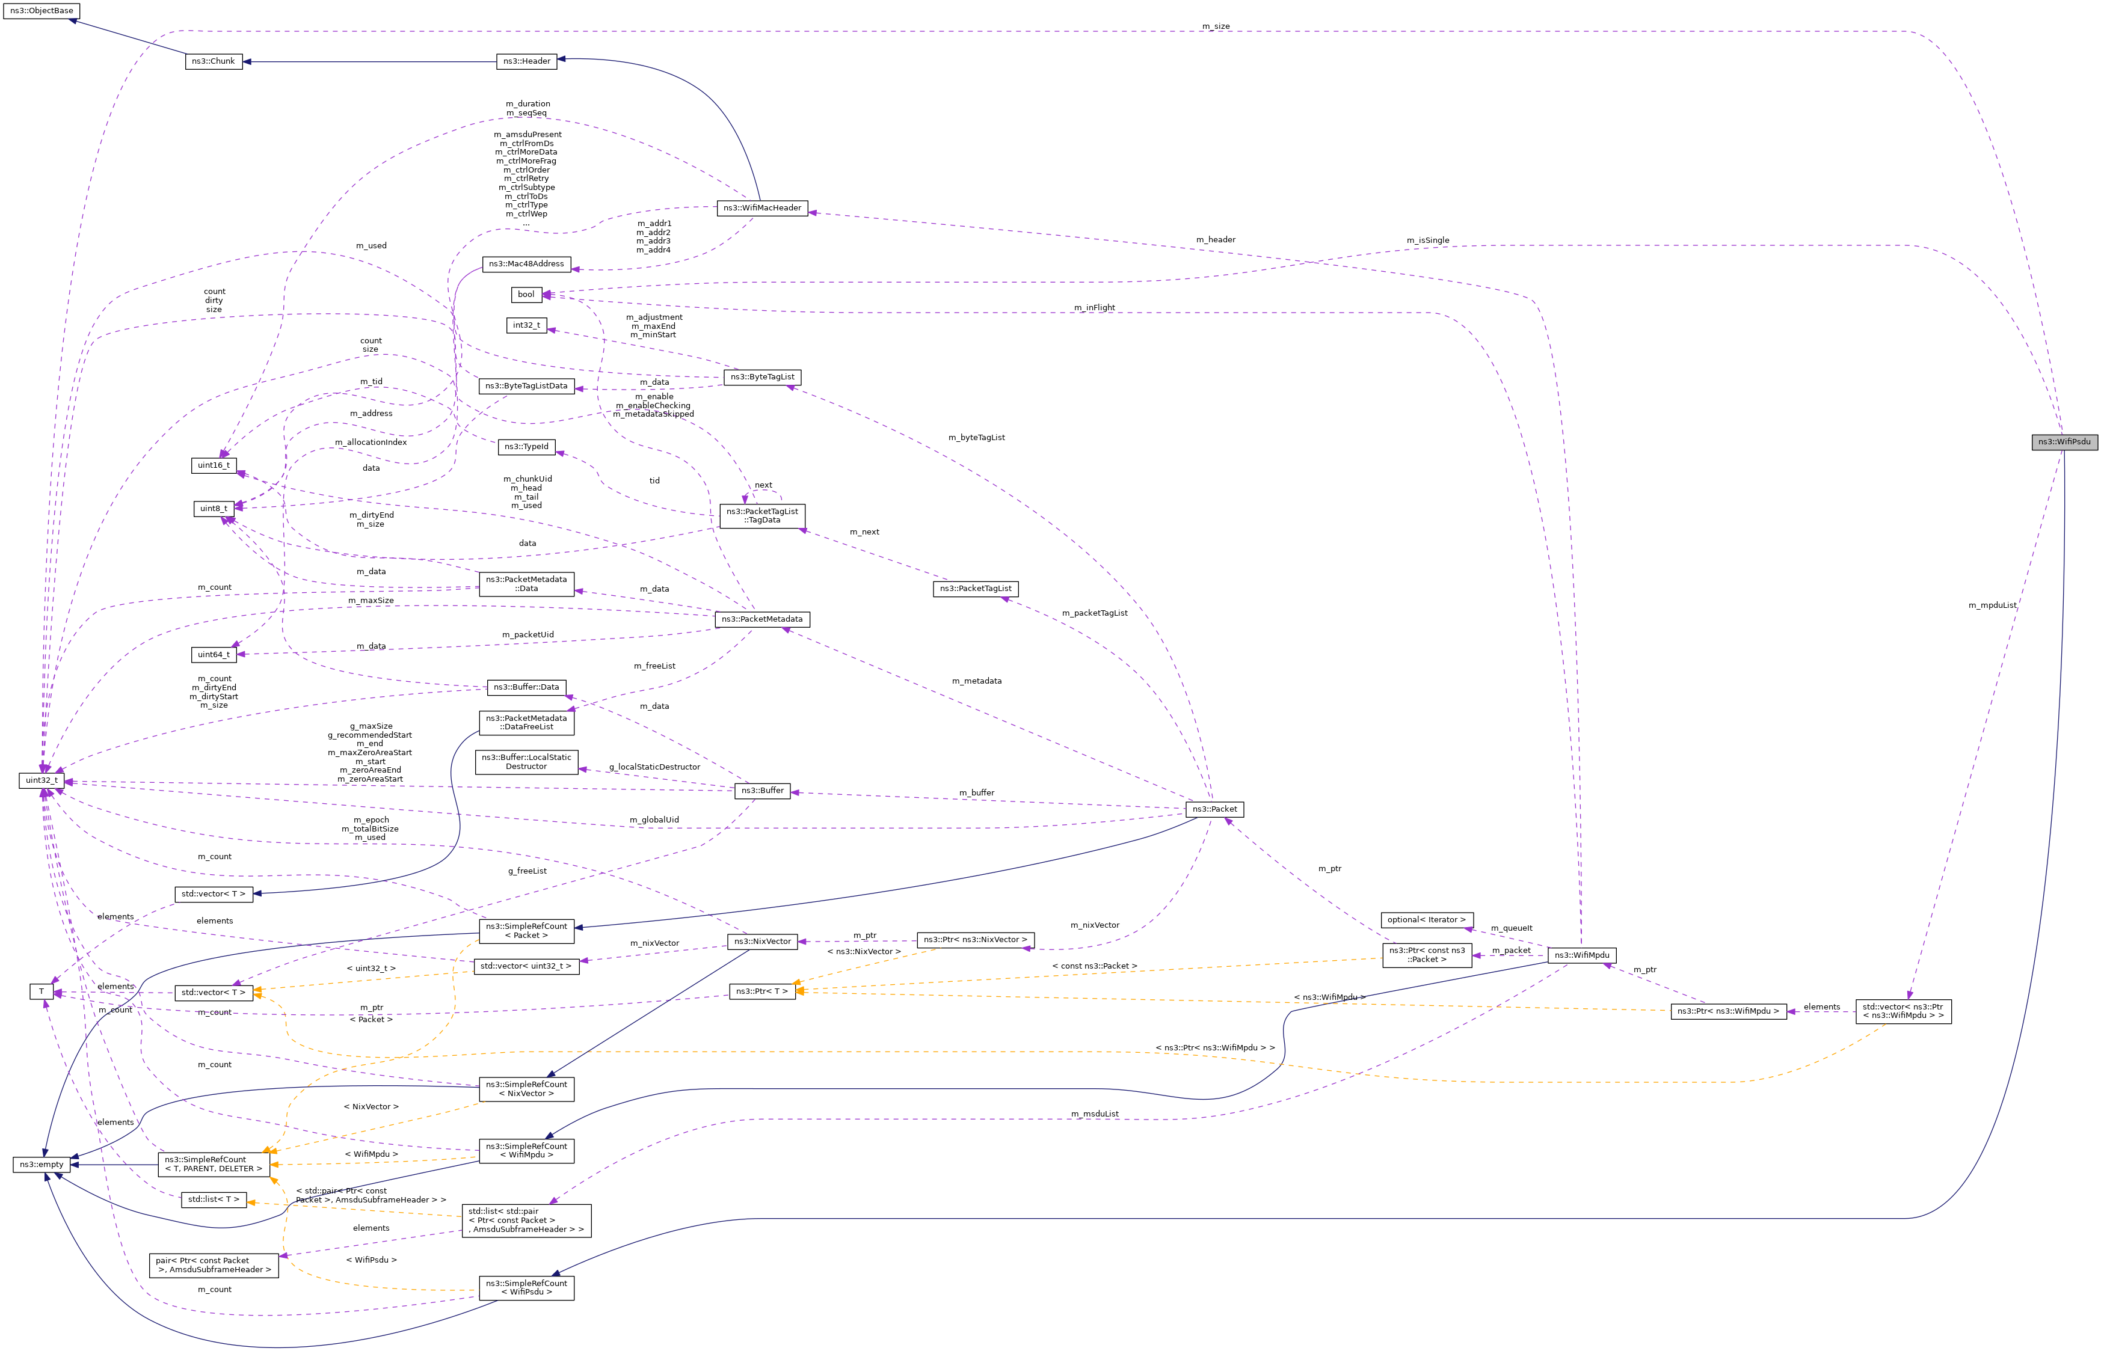Click the m_buffer edge label
The image size is (2101, 1351).
click(977, 793)
